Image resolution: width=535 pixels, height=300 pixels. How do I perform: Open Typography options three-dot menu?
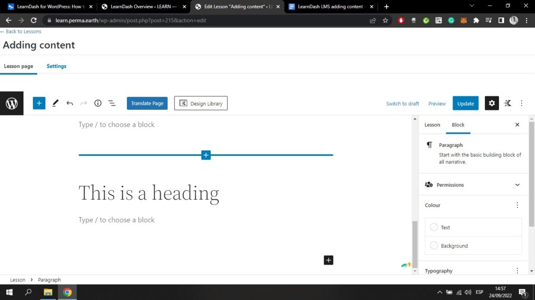pyautogui.click(x=517, y=271)
